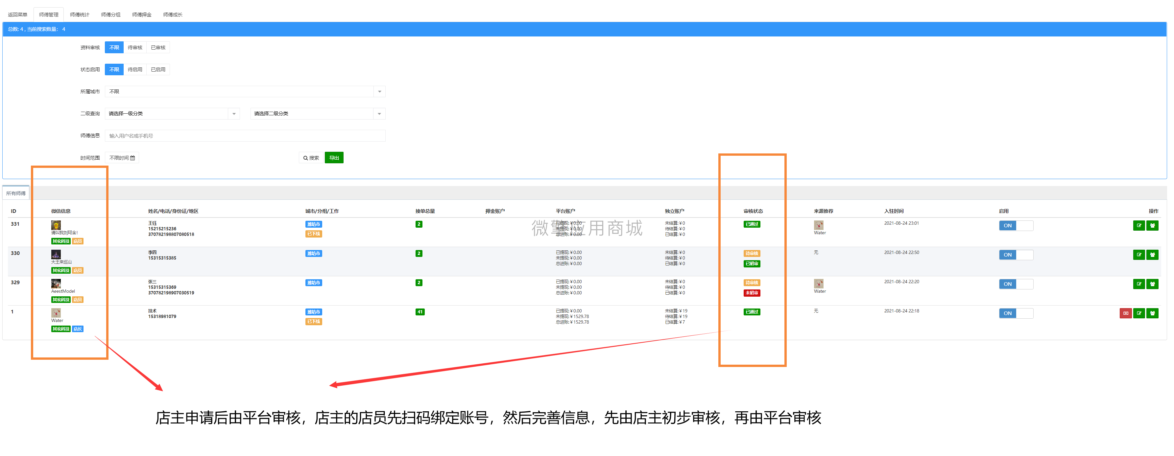
Task: Click red 未初审 badge in row 329
Action: pyautogui.click(x=752, y=293)
